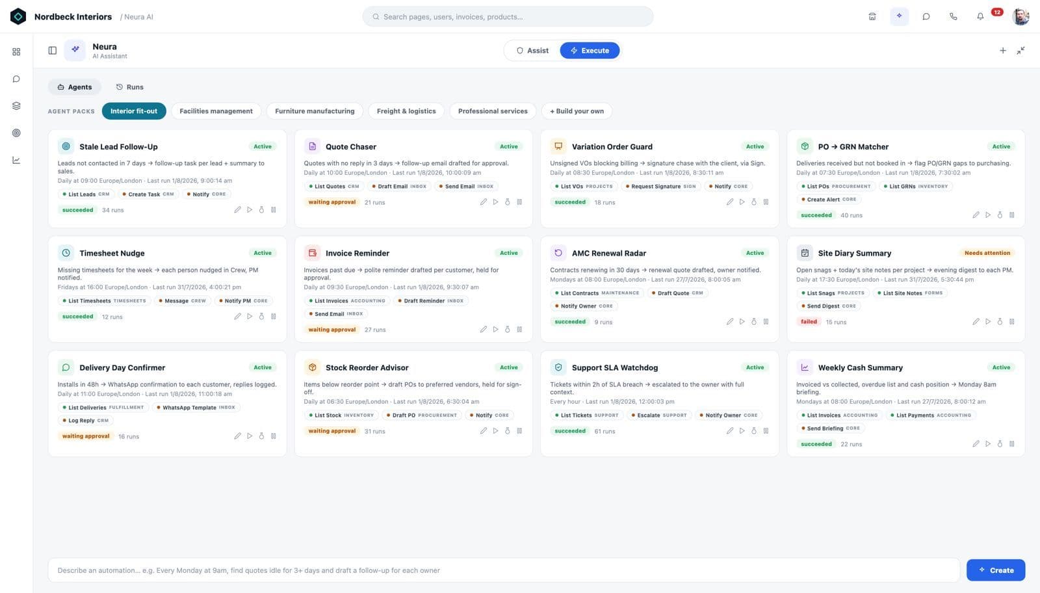Screen dimensions: 1040x593
Task: Click the flask icon on Stock Reorder Advisor card
Action: 508,431
